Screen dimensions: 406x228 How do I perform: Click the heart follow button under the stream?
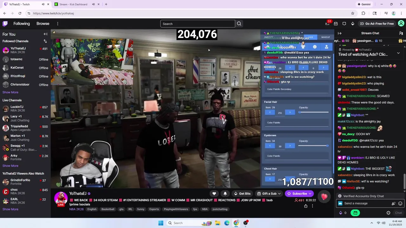coord(214,193)
